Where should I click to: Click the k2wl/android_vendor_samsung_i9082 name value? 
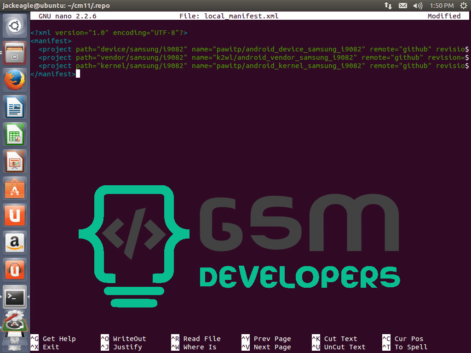[285, 57]
